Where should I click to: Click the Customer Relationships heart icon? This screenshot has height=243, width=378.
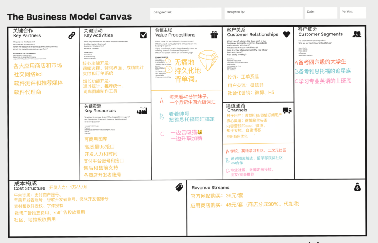(x=286, y=34)
